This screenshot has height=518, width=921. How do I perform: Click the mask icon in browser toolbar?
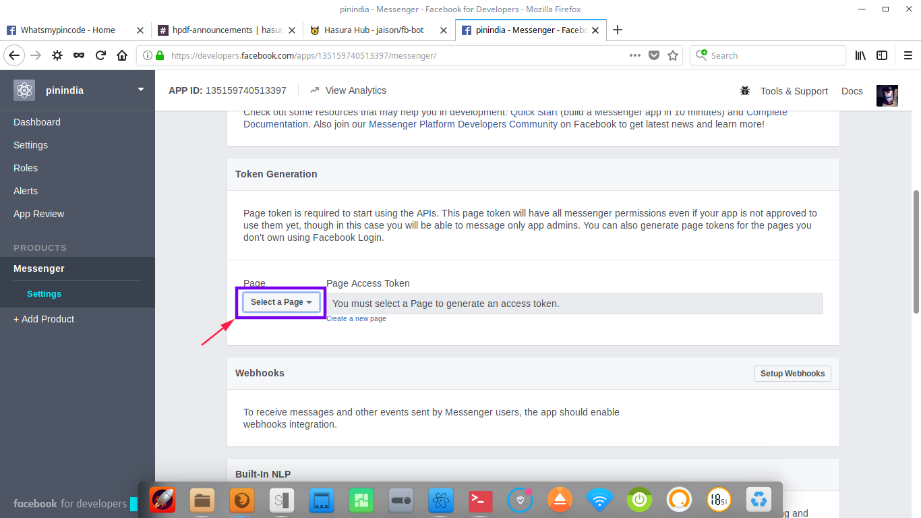click(79, 55)
